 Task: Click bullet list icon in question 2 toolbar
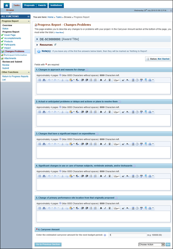click(91, 112)
